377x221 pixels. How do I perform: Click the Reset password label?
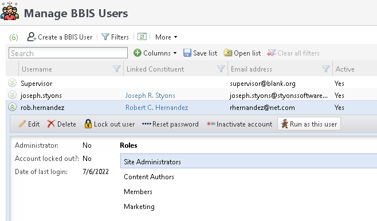click(x=175, y=124)
